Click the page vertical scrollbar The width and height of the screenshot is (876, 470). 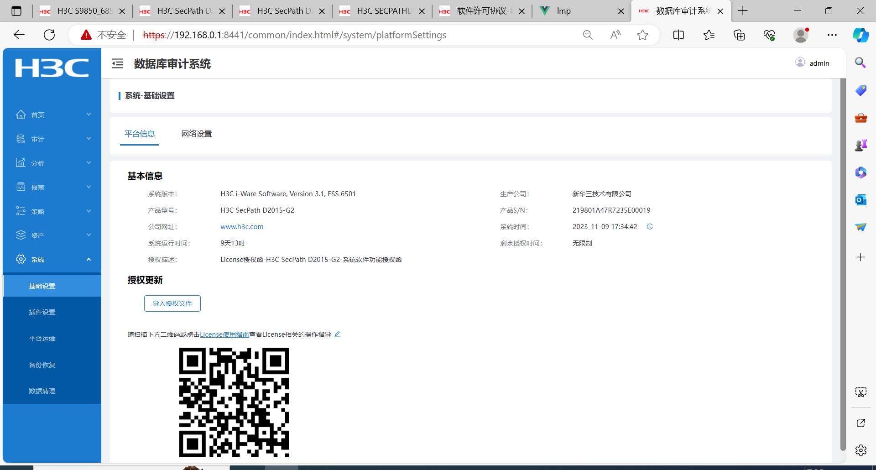point(843,265)
